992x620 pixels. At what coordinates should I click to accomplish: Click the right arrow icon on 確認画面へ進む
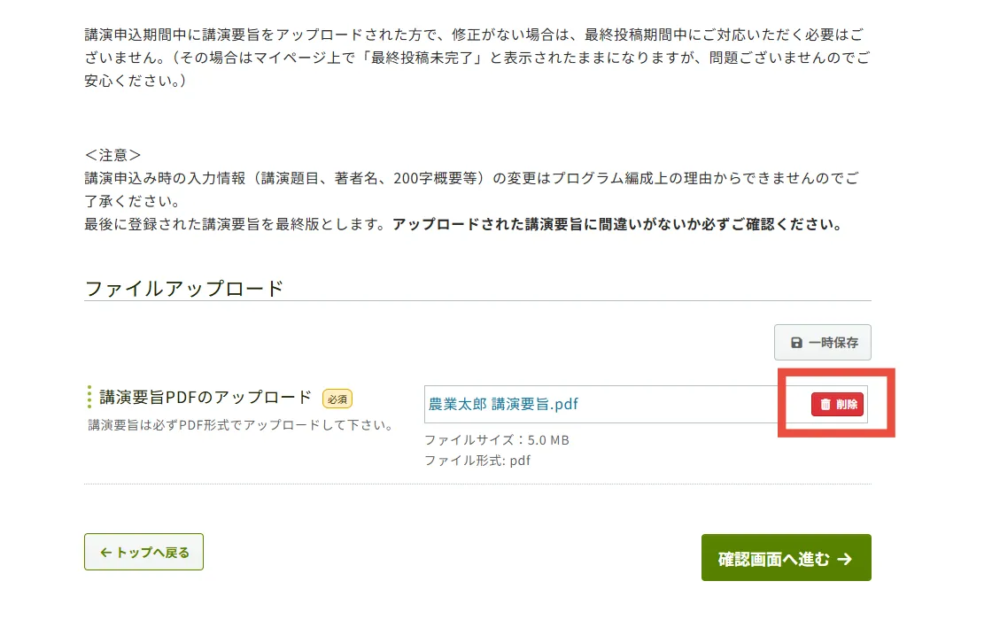click(844, 559)
